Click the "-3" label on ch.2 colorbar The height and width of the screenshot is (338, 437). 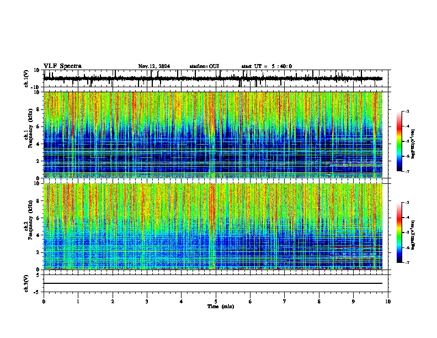[407, 203]
